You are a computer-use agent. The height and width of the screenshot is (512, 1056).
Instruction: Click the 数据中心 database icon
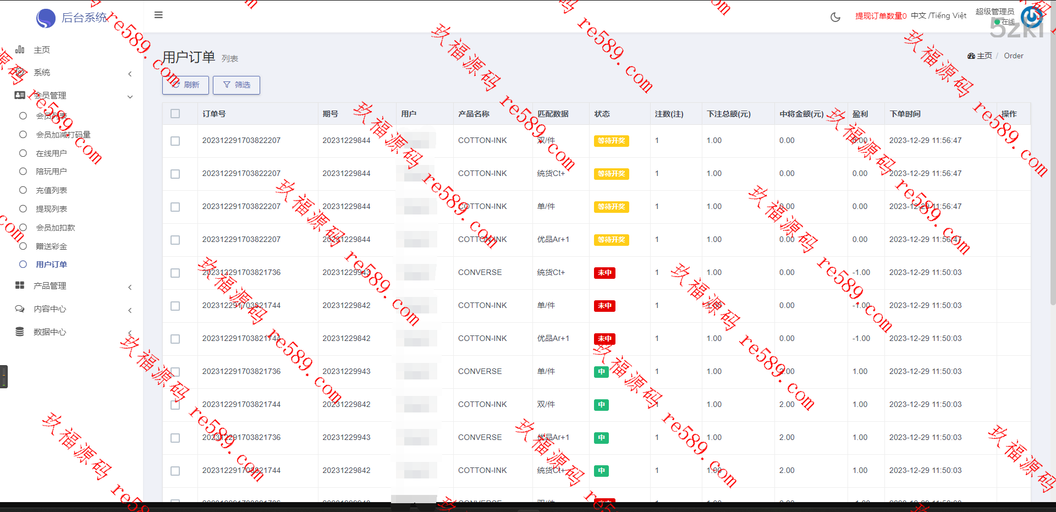pos(20,332)
